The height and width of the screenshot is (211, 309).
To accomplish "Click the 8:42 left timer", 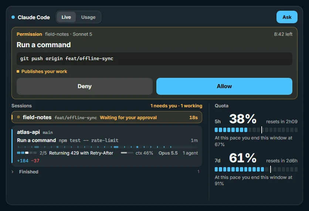I will click(x=283, y=34).
